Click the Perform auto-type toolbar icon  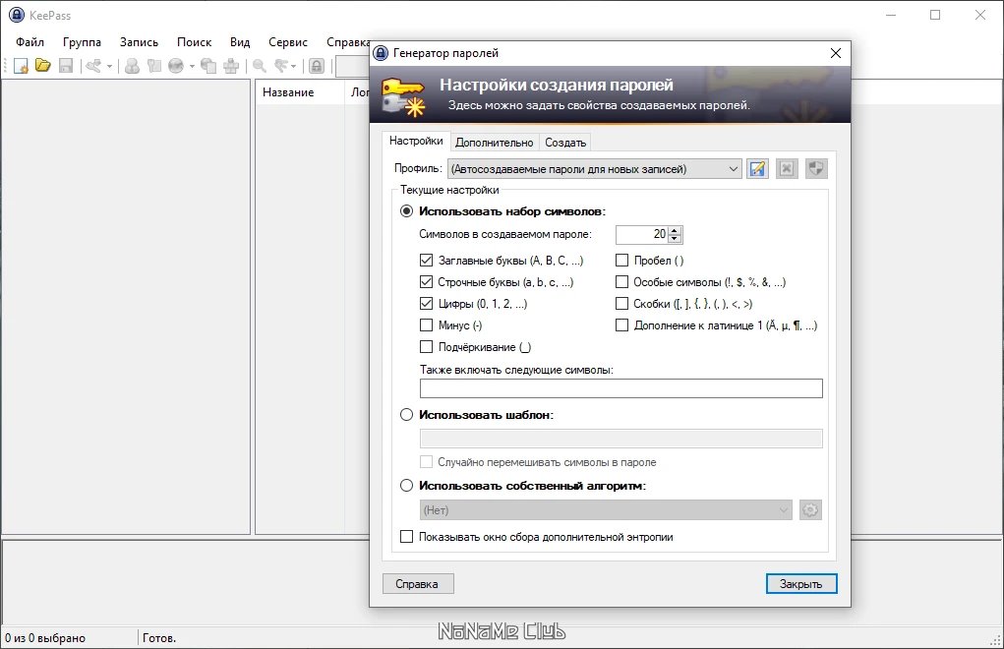click(231, 66)
